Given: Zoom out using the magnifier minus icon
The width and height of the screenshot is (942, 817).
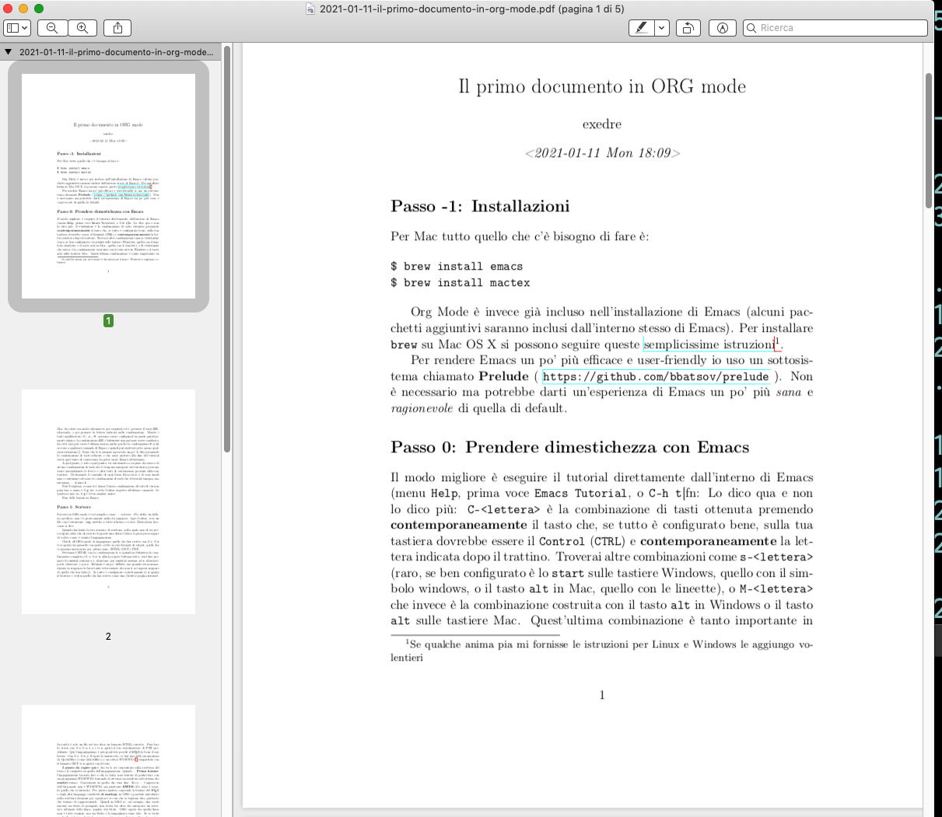Looking at the screenshot, I should pyautogui.click(x=51, y=27).
